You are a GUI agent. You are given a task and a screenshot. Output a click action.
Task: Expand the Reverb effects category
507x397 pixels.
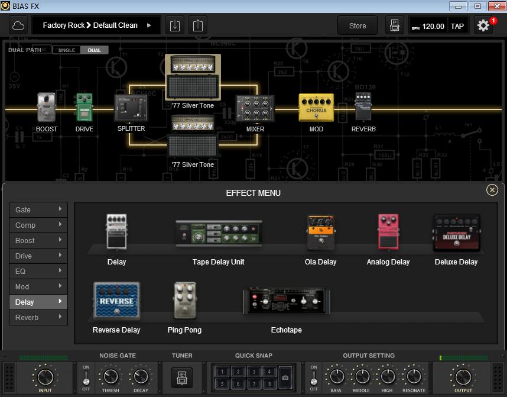[38, 317]
